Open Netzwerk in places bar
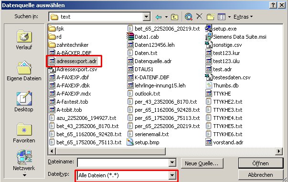This screenshot has width=288, height=182. (24, 160)
